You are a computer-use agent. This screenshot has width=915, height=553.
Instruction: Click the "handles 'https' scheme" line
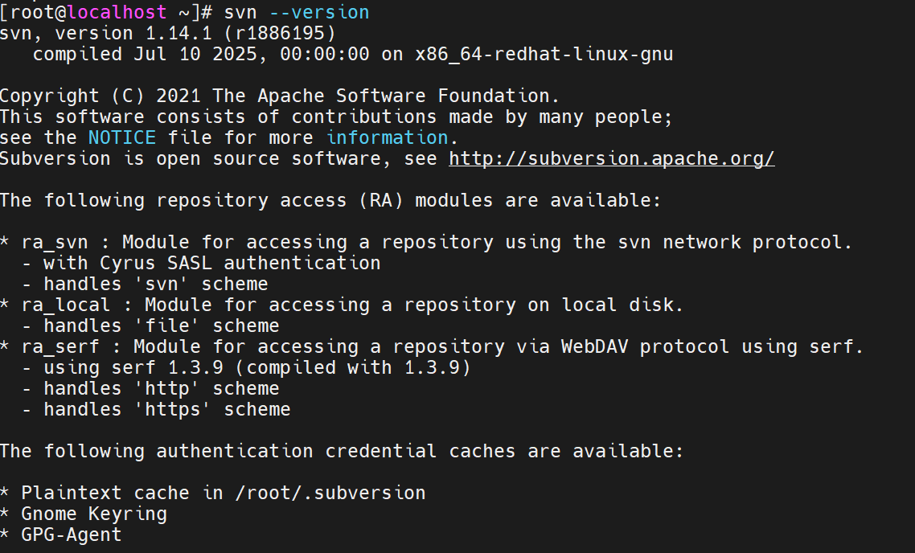[157, 409]
